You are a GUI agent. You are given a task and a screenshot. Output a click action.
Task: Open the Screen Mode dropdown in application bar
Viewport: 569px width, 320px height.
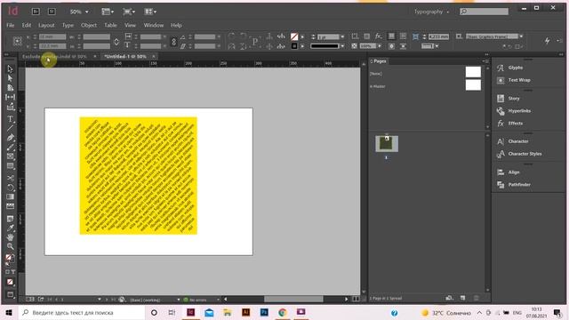point(129,12)
